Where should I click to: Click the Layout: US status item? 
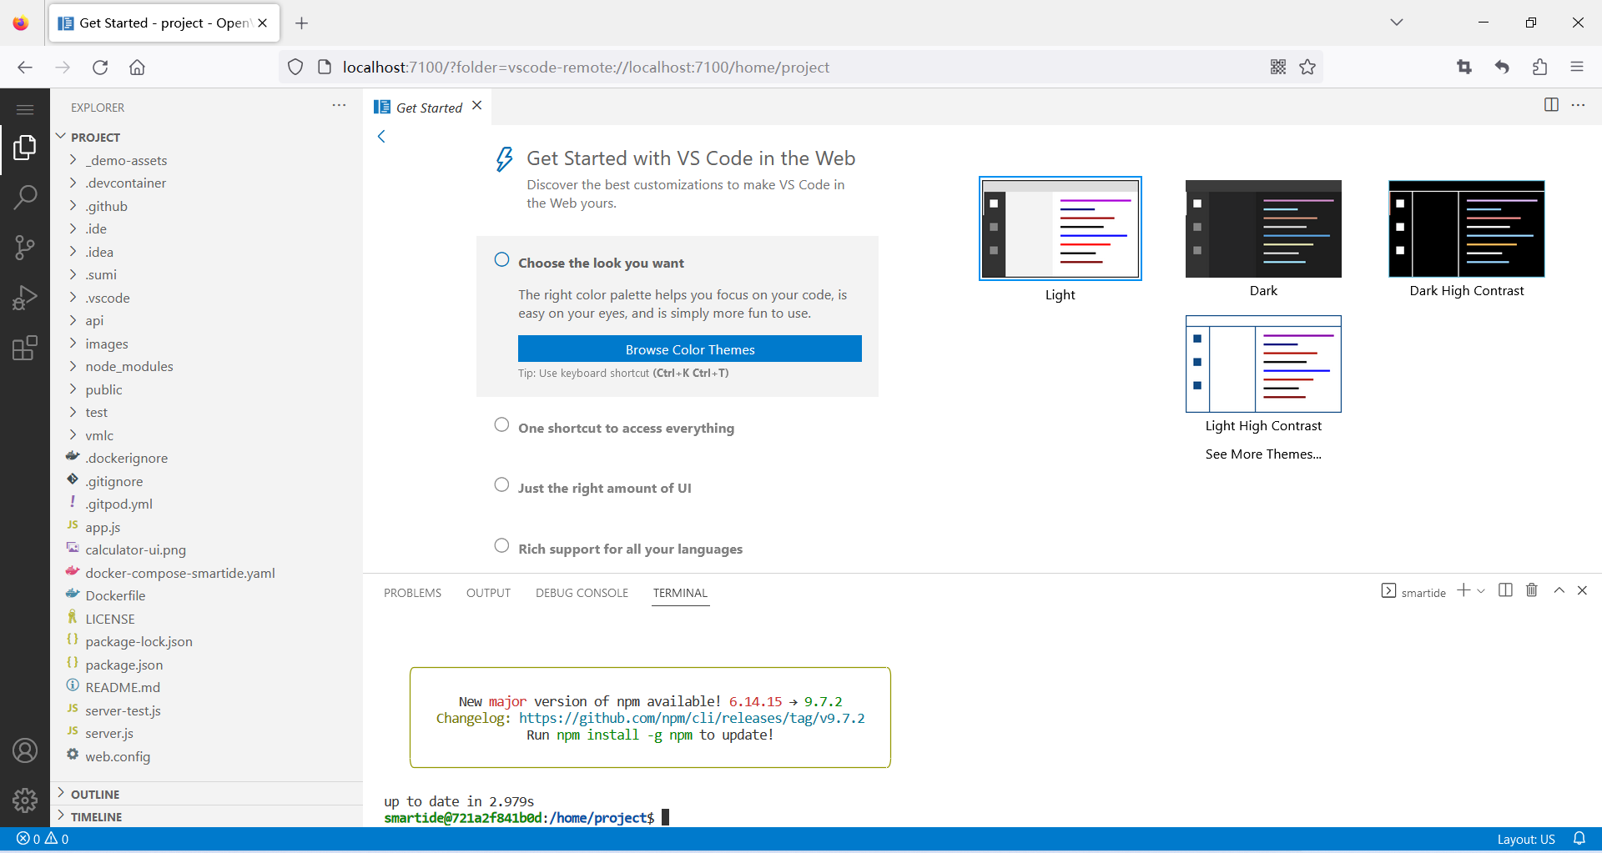coord(1526,839)
